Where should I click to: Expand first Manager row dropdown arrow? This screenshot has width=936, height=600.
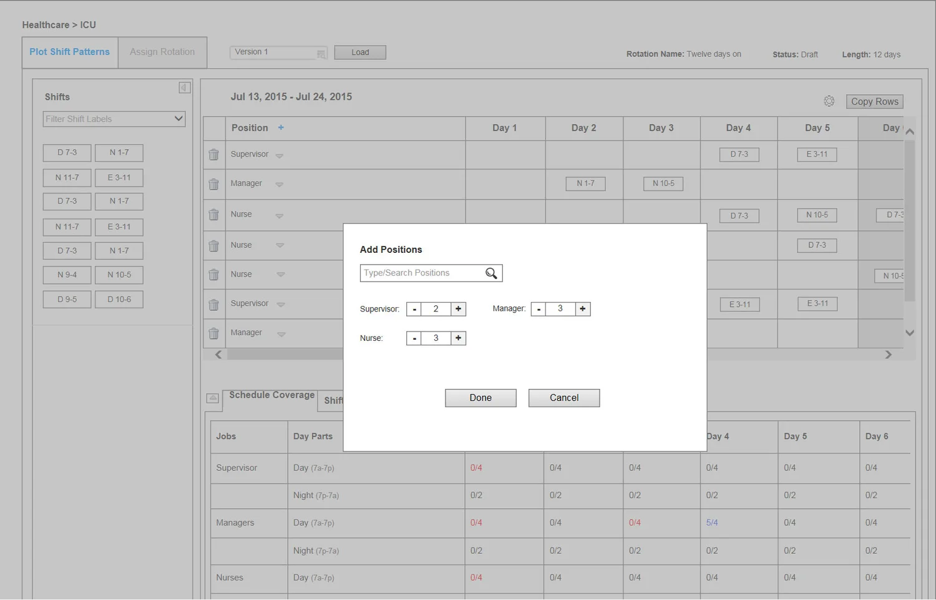click(x=280, y=184)
